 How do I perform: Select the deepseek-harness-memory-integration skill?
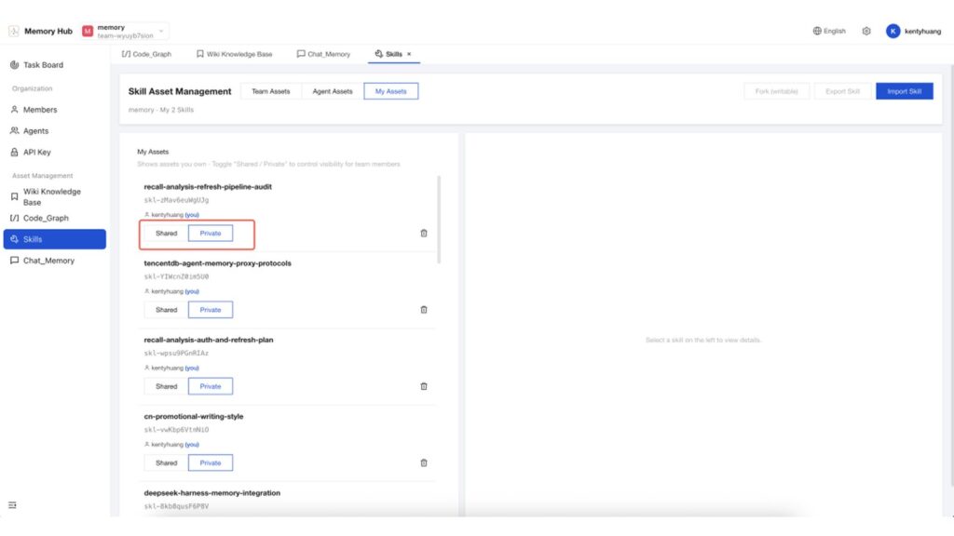click(212, 493)
